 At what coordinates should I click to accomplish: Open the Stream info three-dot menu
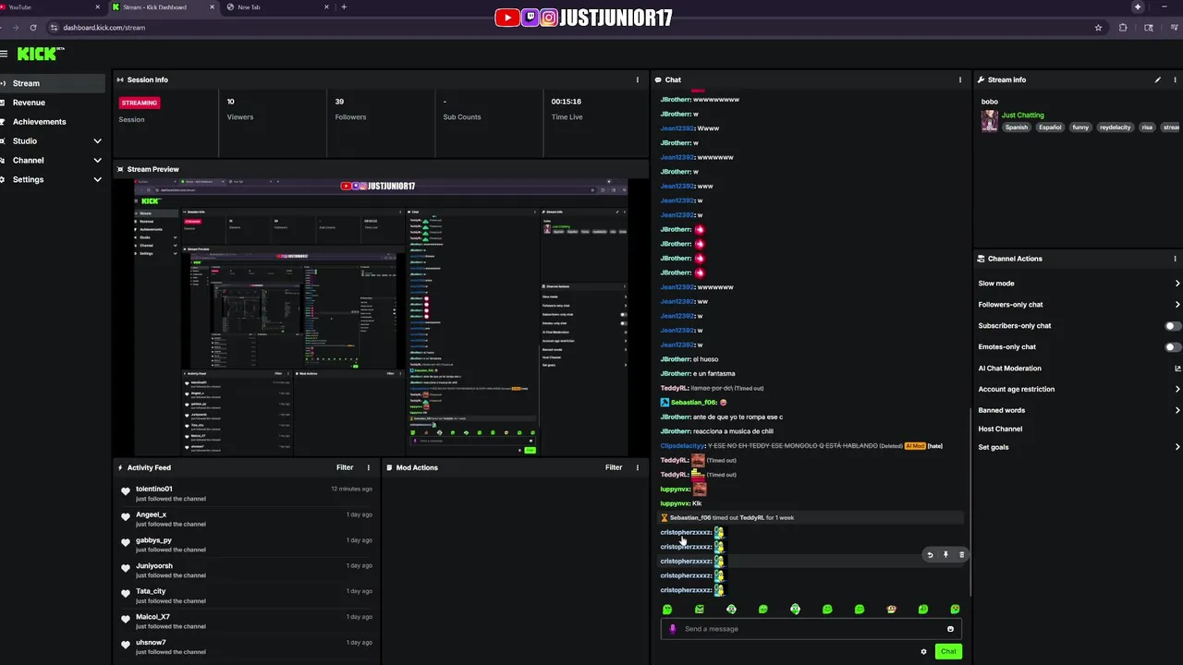point(1175,79)
